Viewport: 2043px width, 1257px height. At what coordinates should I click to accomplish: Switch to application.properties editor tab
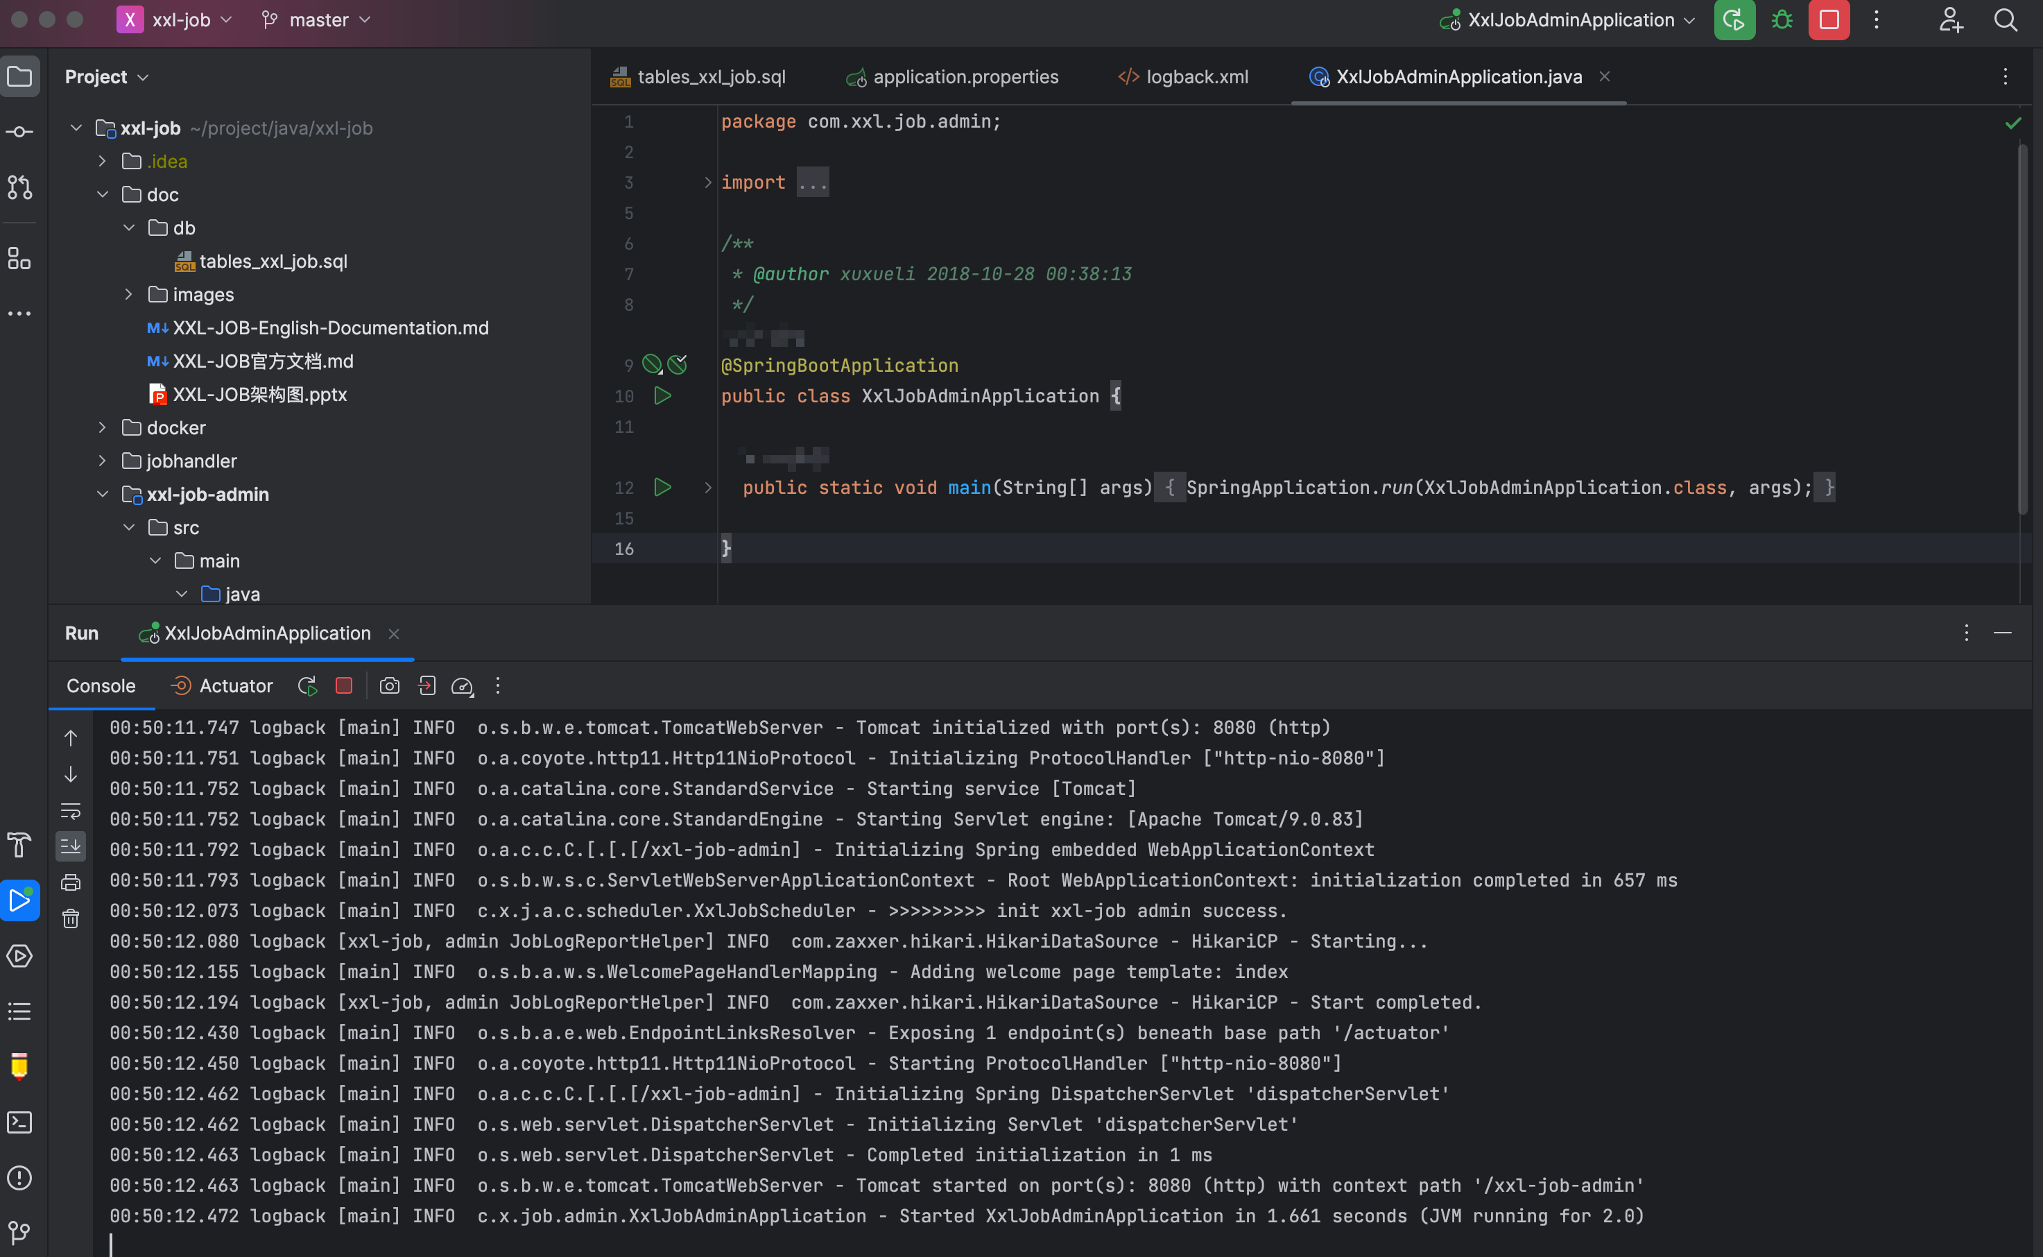(x=952, y=77)
